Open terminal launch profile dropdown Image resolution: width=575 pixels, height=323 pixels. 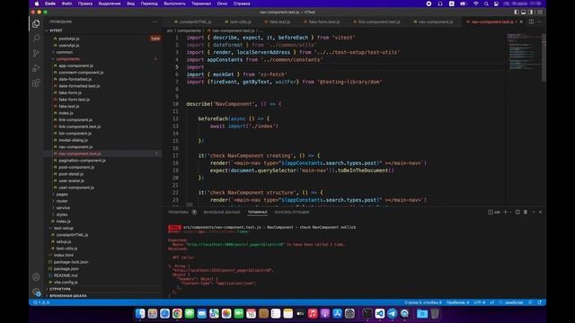(510, 212)
